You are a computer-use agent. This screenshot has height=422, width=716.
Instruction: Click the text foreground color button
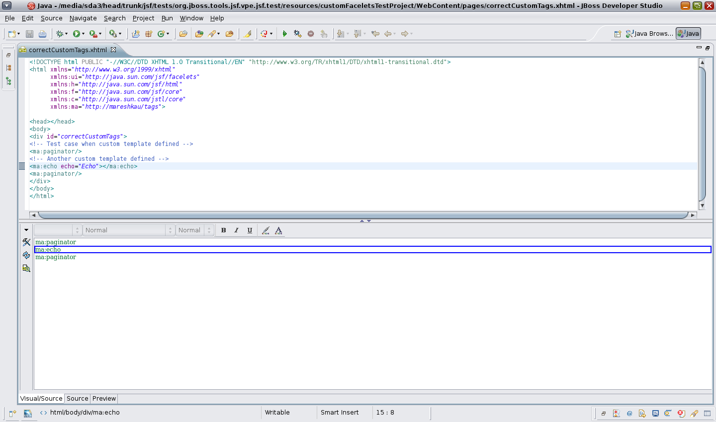tap(278, 230)
